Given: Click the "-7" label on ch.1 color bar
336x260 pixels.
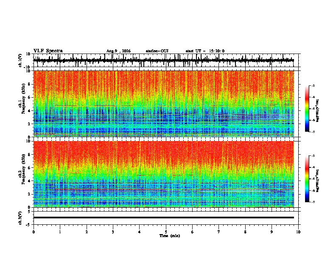Looking at the screenshot, I should [x=313, y=132].
